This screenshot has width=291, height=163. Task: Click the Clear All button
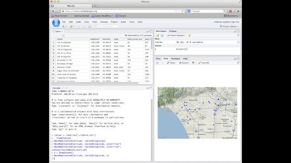(x=204, y=63)
